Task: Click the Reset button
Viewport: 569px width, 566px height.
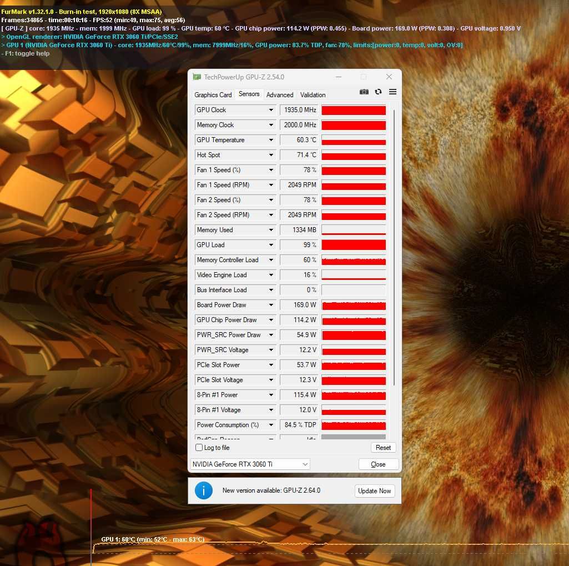Action: [x=383, y=448]
